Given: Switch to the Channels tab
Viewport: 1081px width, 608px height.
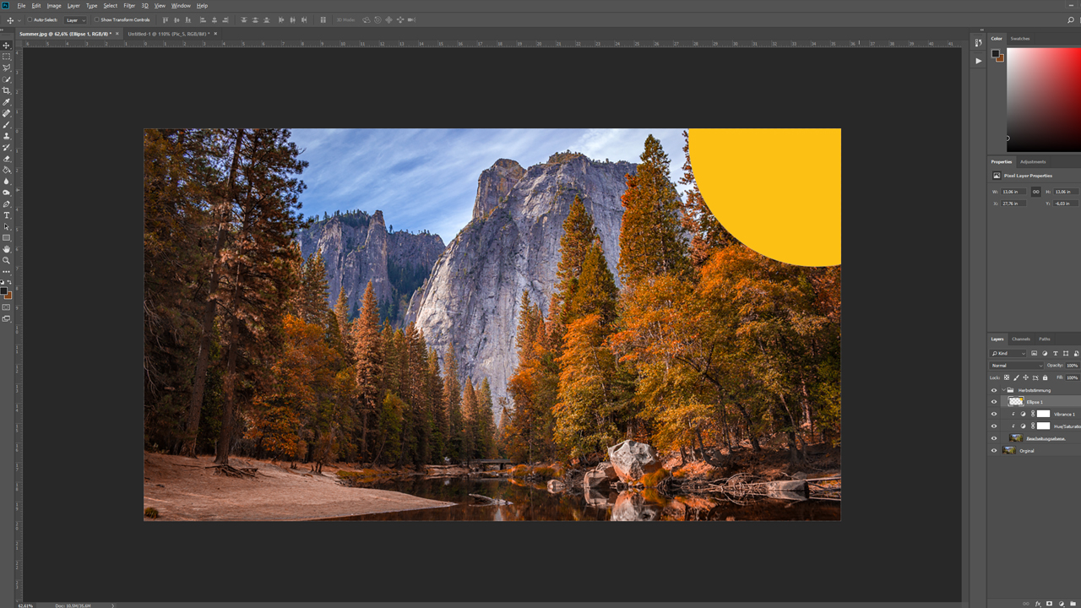Looking at the screenshot, I should [1021, 339].
